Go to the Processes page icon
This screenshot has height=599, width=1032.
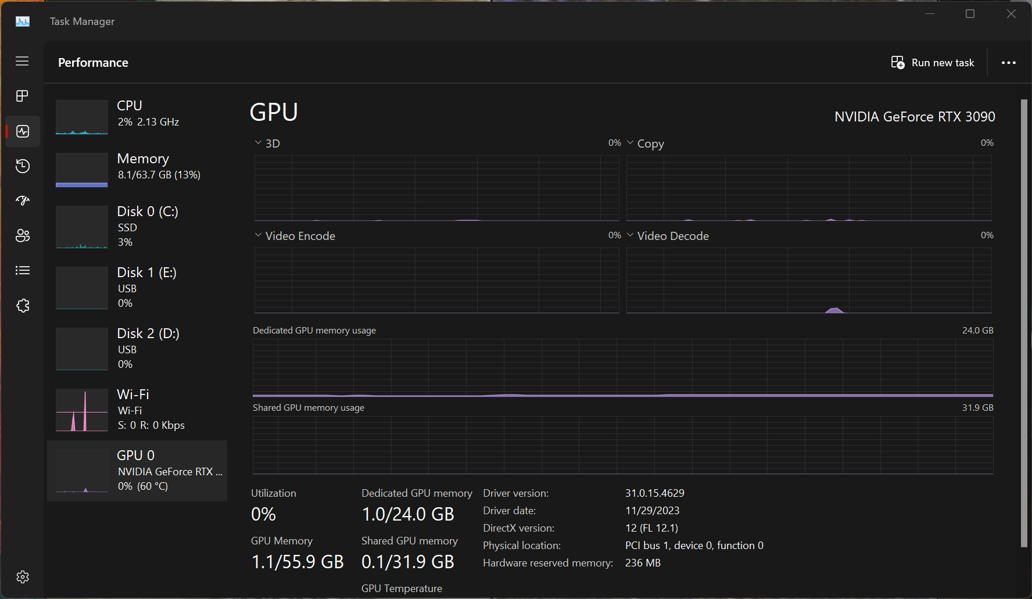(22, 96)
